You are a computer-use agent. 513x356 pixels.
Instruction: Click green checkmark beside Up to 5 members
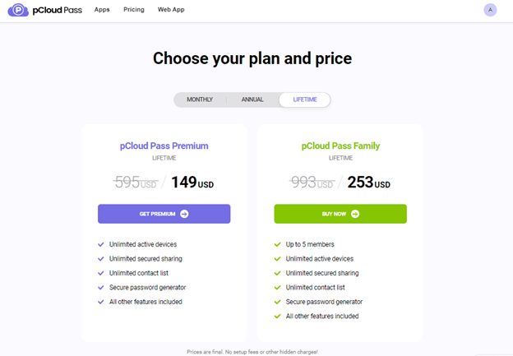[277, 244]
